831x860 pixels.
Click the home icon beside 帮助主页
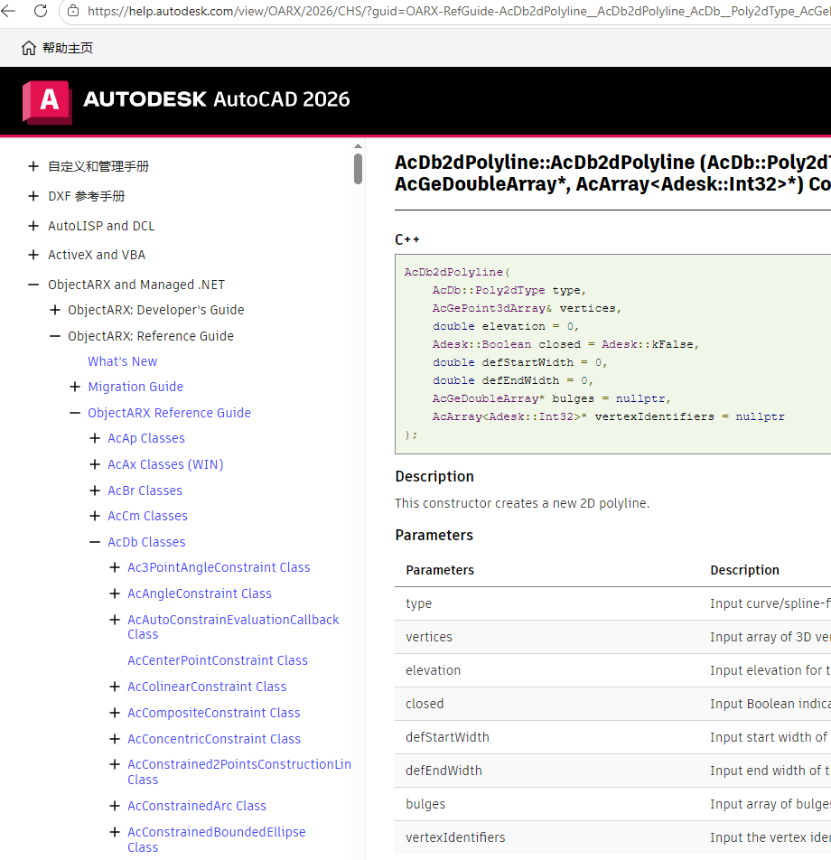[29, 48]
